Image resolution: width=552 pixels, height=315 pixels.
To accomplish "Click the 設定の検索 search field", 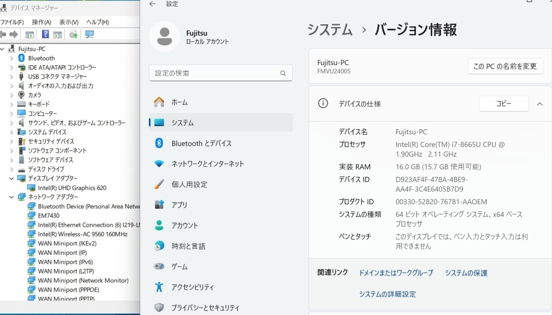I will (x=221, y=73).
